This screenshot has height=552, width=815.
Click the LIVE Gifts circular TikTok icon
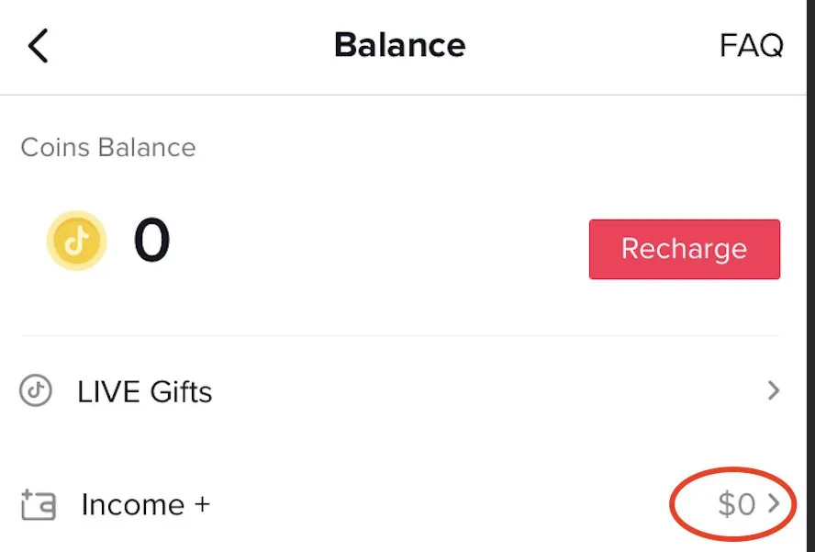pos(35,391)
